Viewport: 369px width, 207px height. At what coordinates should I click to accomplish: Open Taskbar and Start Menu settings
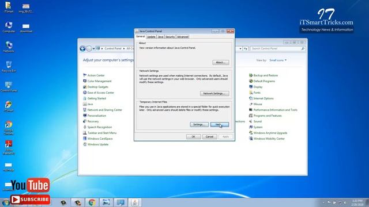pos(100,133)
